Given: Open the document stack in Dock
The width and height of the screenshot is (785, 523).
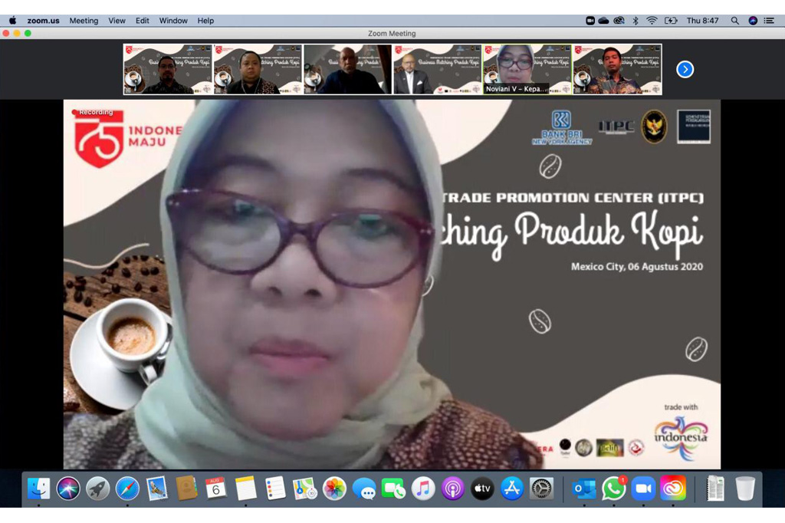Looking at the screenshot, I should coord(715,488).
